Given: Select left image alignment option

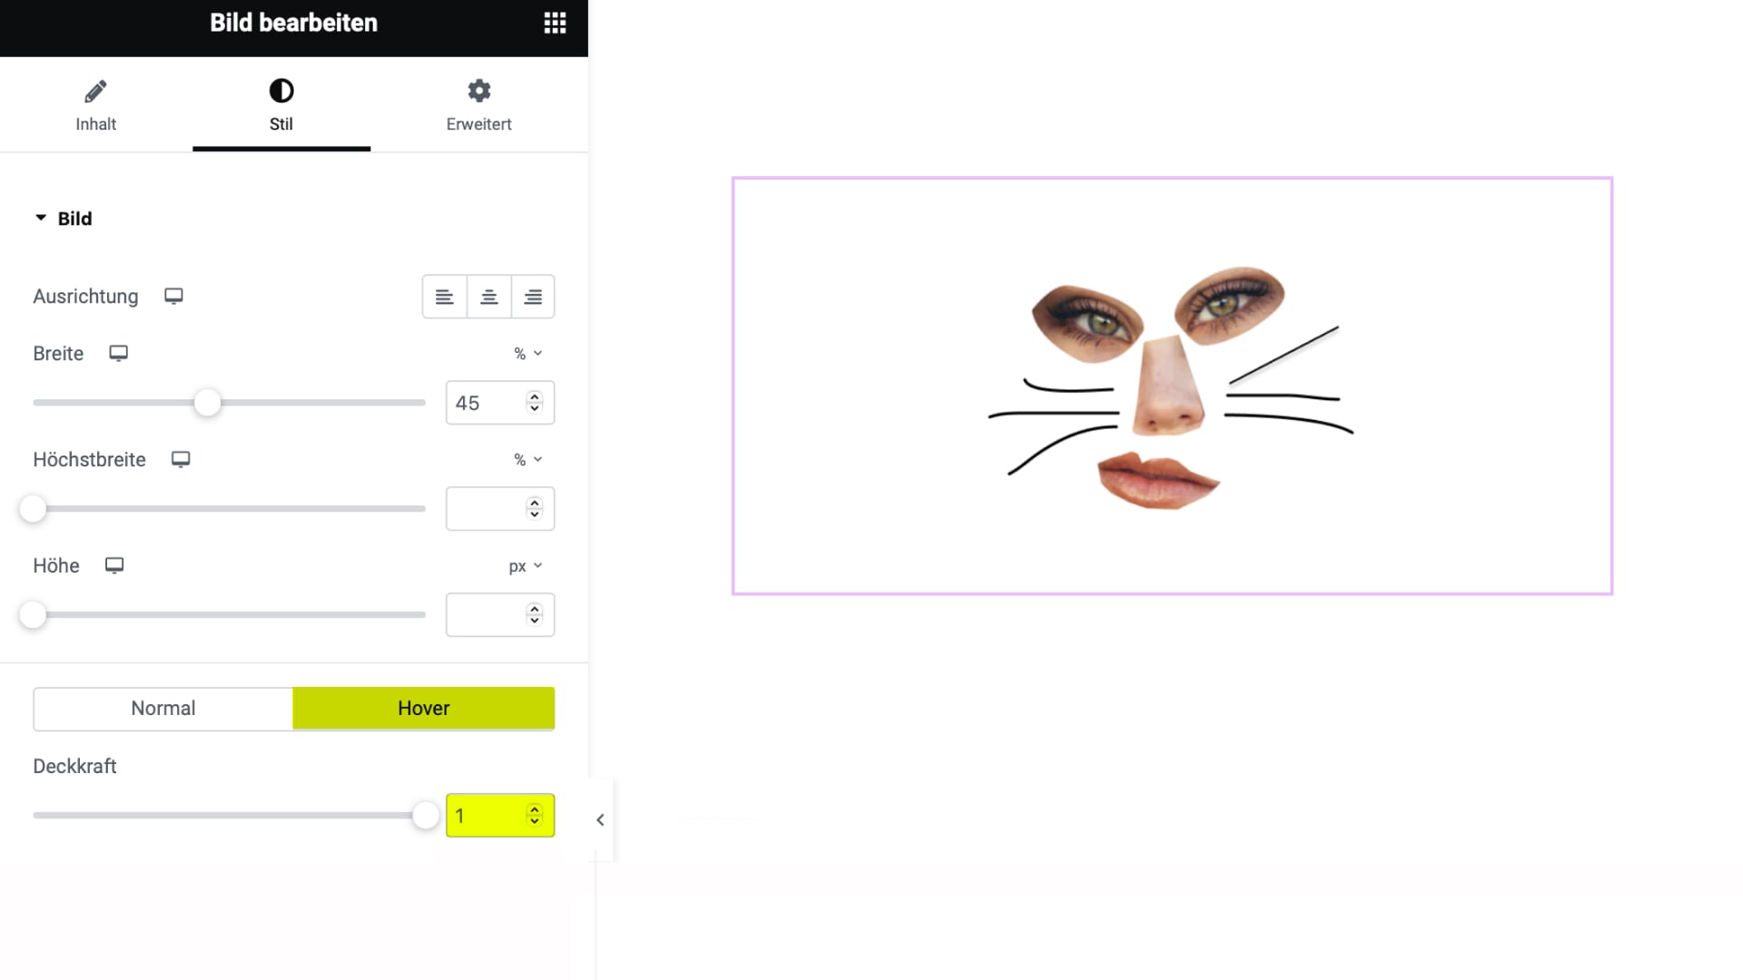Looking at the screenshot, I should coord(444,296).
